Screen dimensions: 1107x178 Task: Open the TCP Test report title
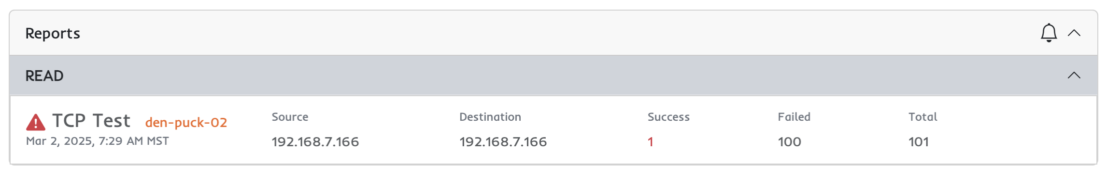coord(91,121)
